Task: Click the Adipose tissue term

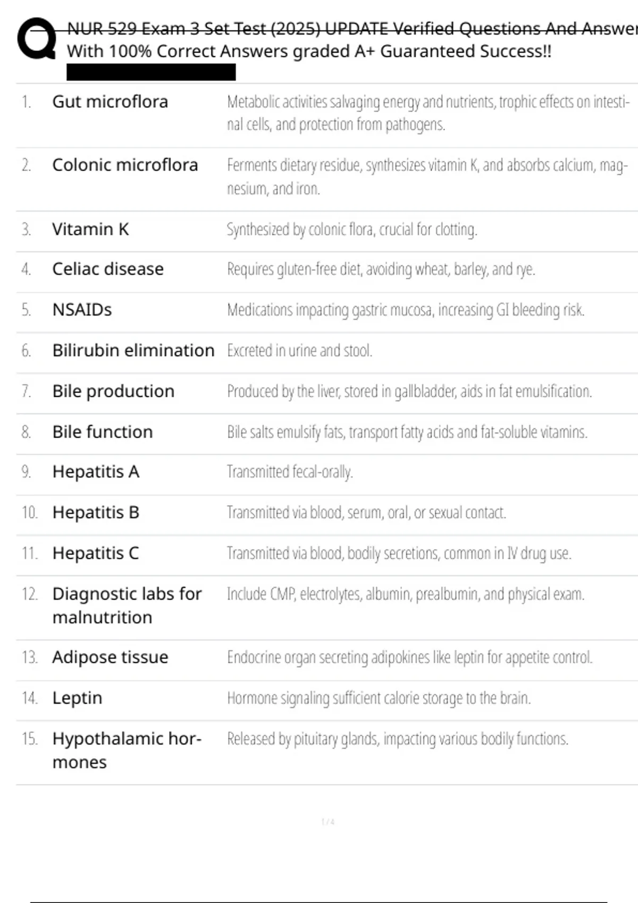Action: 110,658
